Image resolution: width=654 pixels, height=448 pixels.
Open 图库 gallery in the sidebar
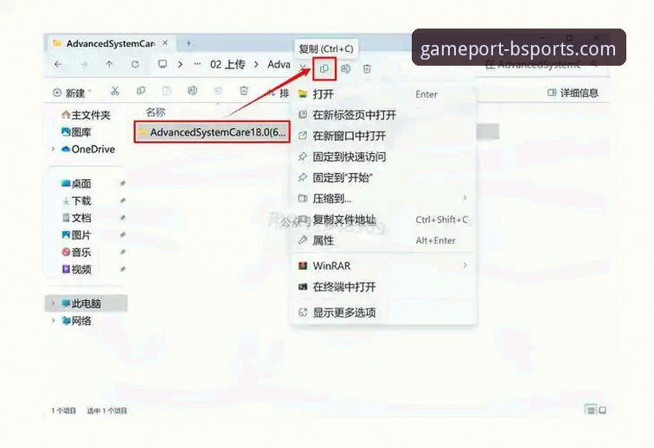click(76, 132)
